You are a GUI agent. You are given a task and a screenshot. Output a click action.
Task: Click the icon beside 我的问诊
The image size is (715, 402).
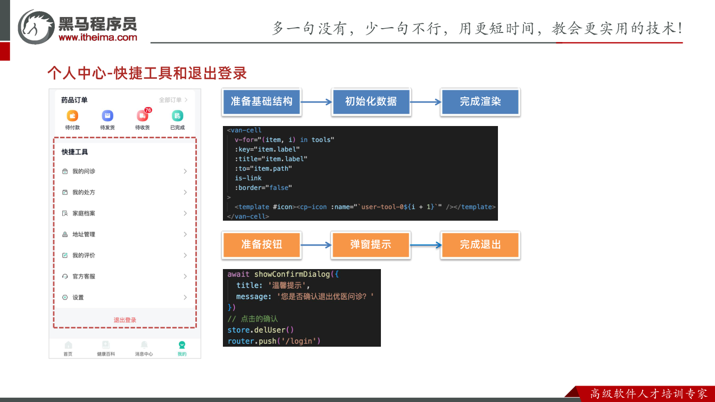(65, 171)
